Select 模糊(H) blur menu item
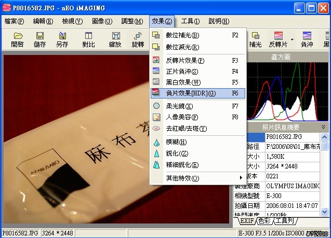Image resolution: width=331 pixels, height=238 pixels. point(198,142)
